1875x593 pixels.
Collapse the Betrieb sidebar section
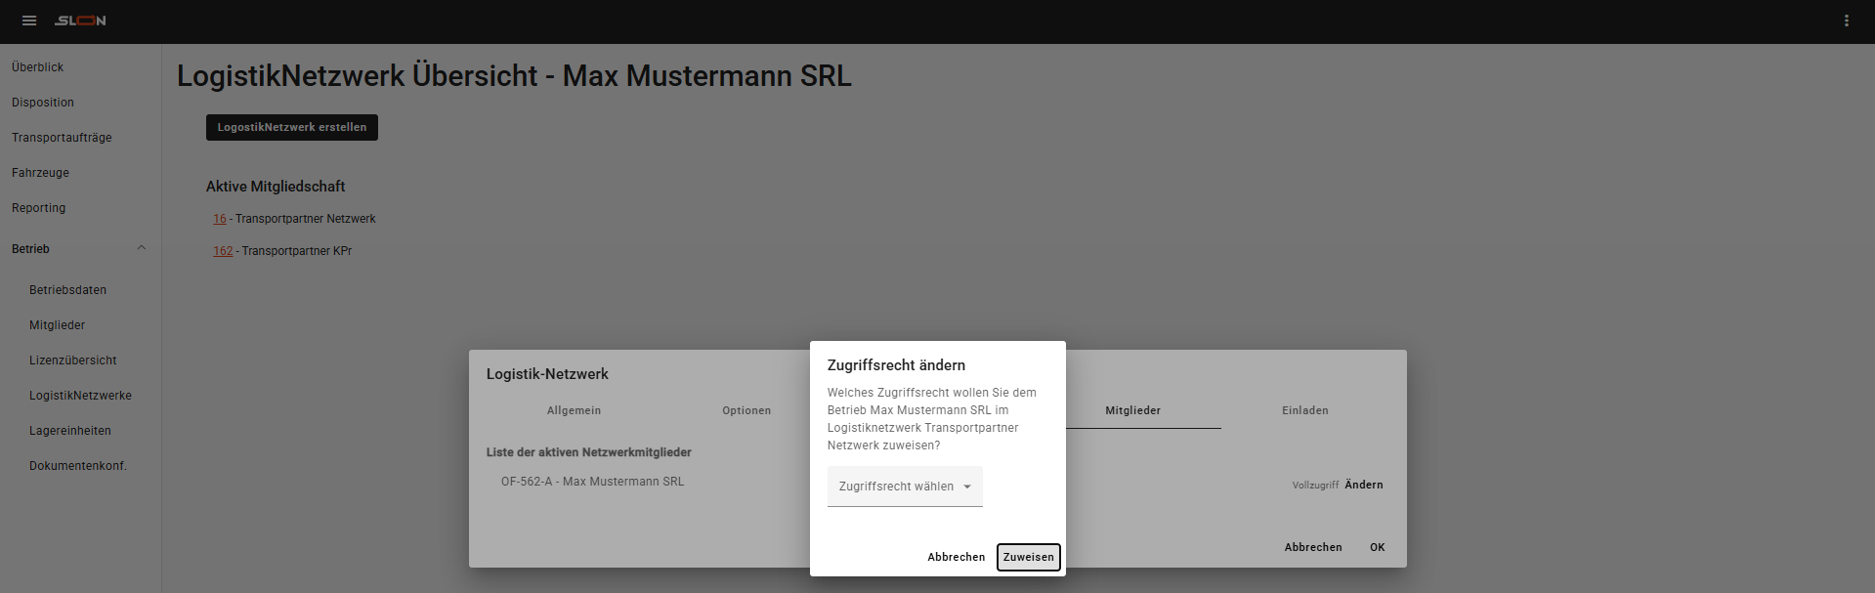tap(141, 248)
